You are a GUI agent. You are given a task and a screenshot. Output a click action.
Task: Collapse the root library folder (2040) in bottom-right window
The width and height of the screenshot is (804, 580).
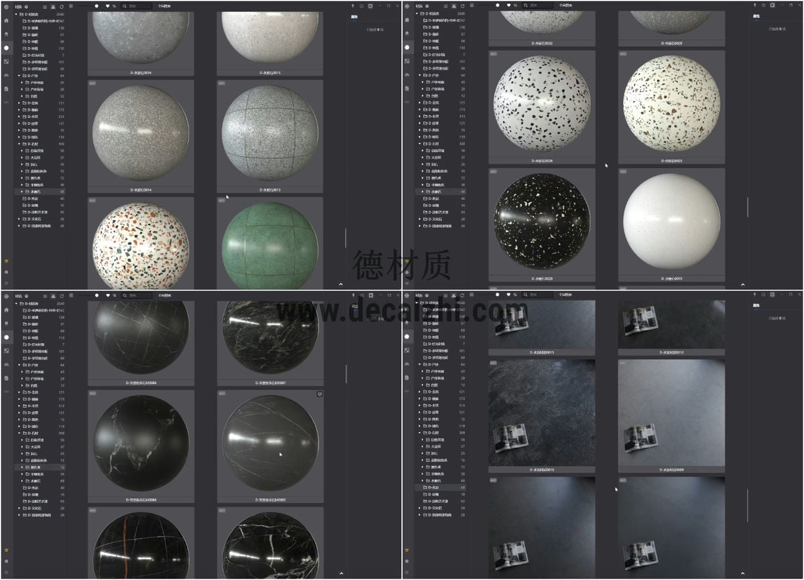pyautogui.click(x=417, y=303)
